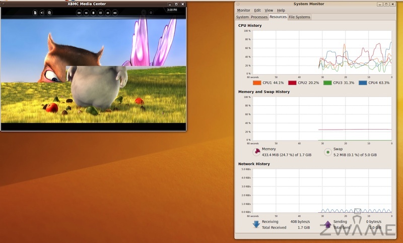Click inside the Network History graph
Screen dimensions: 403x243
tap(322, 191)
